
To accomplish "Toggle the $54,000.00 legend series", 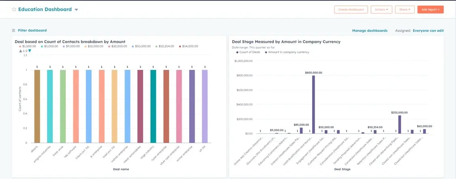I will [188, 46].
